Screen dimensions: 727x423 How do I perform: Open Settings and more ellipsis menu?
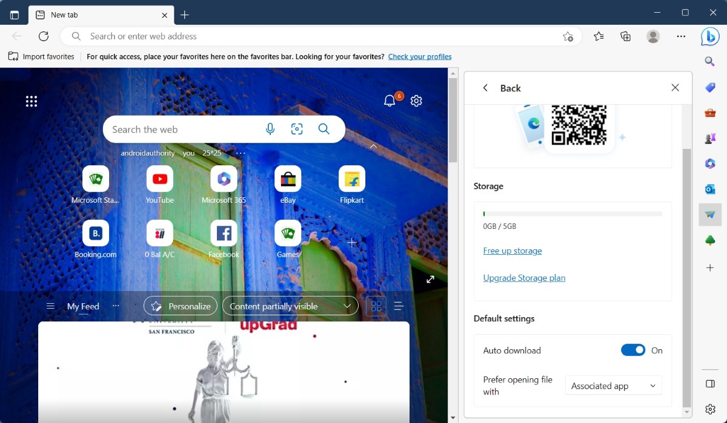click(681, 36)
